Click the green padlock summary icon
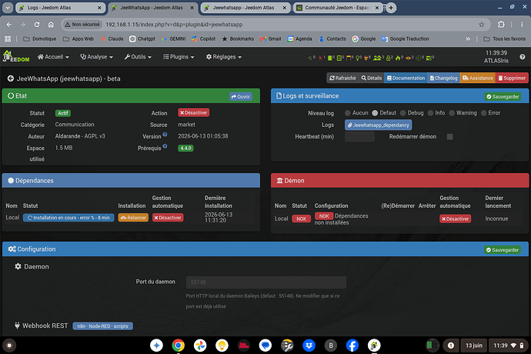This screenshot has width=531, height=354. coord(389,58)
